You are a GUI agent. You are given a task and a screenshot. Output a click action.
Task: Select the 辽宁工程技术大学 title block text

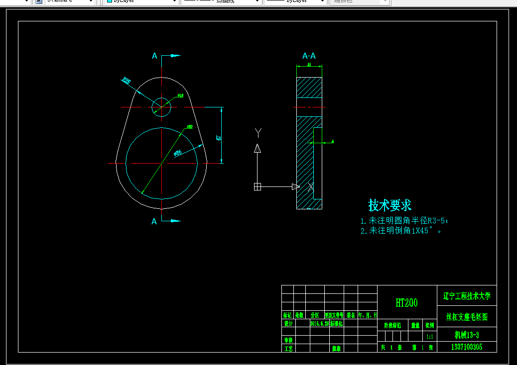[467, 296]
